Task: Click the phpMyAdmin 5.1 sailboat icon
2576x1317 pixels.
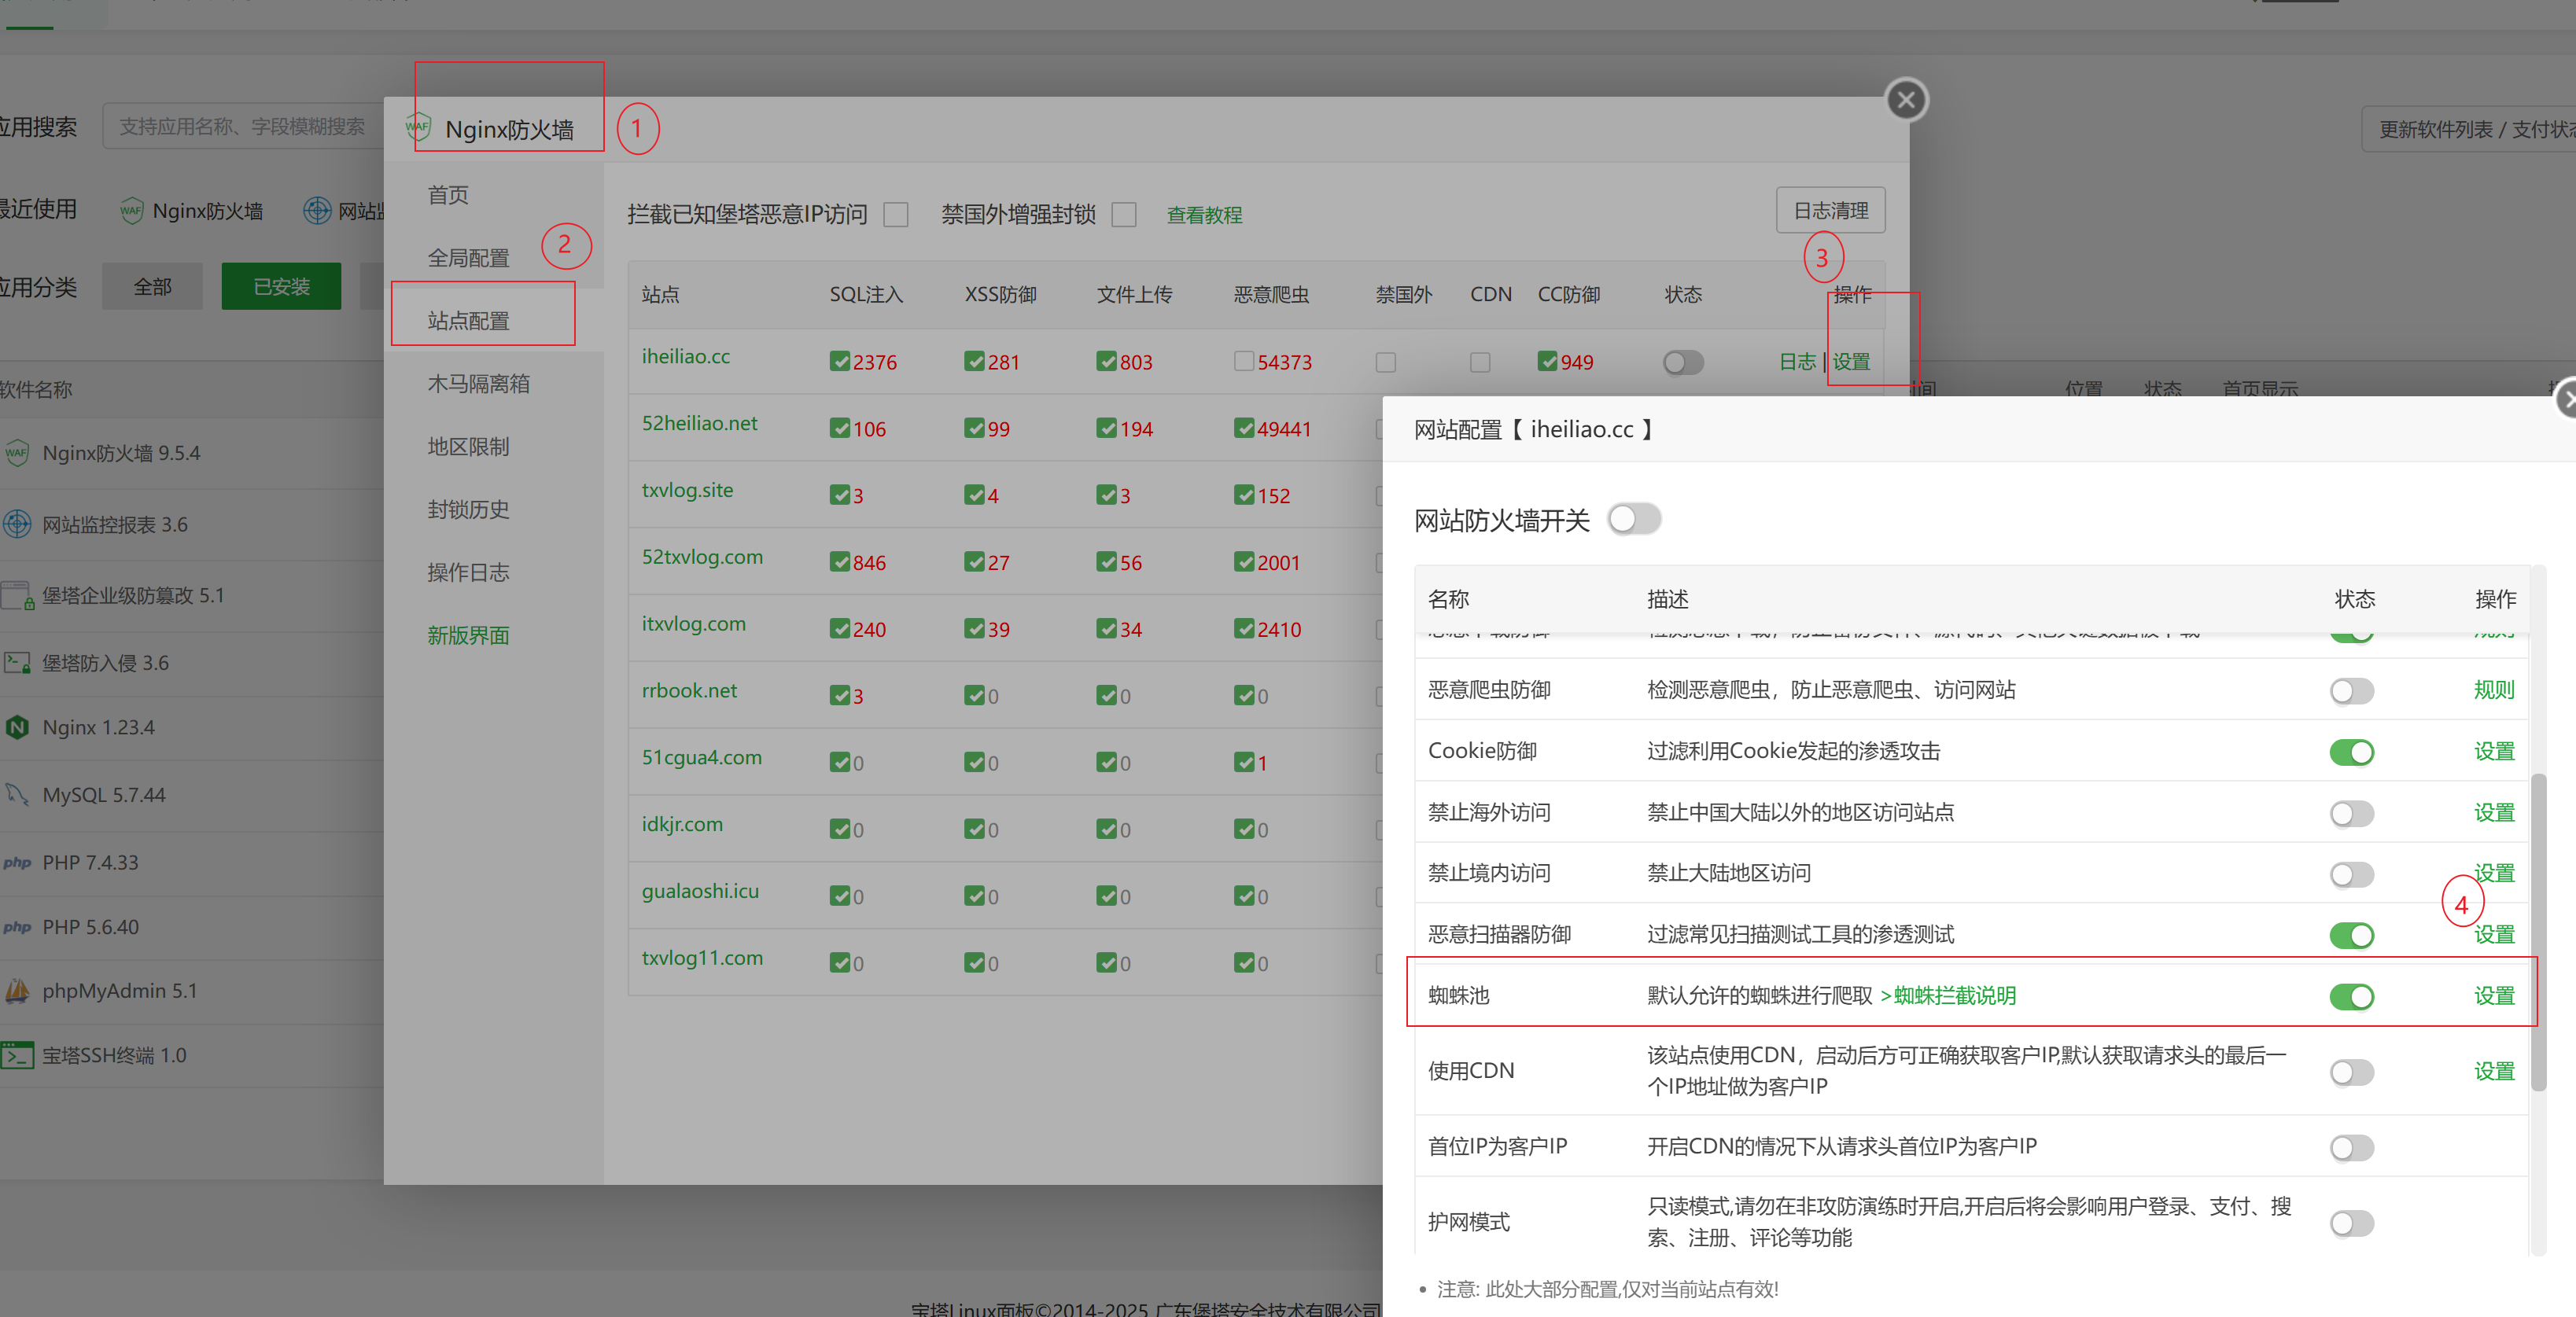Action: pyautogui.click(x=17, y=990)
